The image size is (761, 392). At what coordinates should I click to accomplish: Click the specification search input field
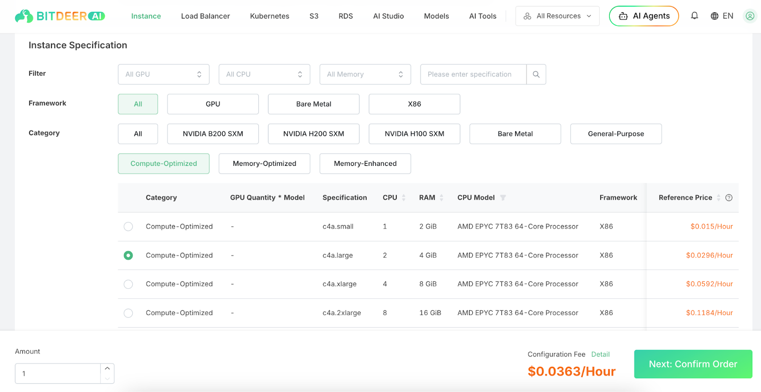click(x=473, y=75)
